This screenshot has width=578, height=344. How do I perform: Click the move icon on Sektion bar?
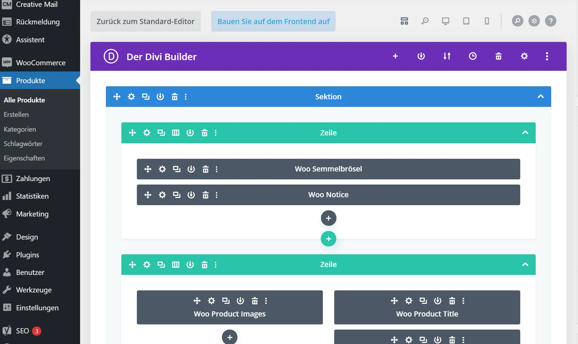tap(117, 97)
